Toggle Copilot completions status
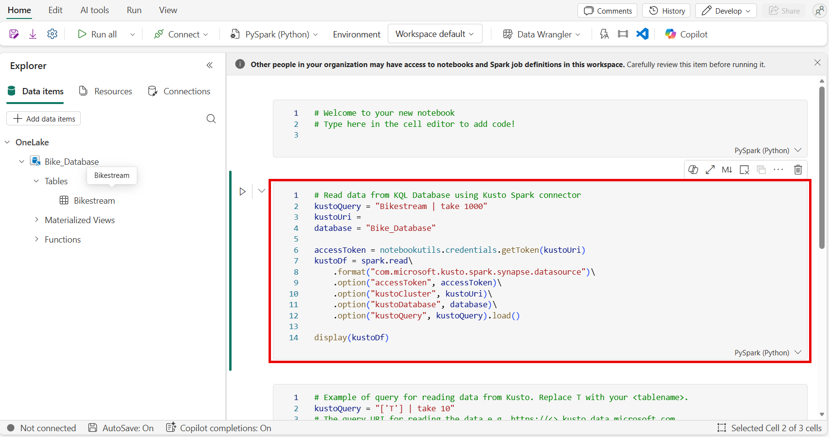 (x=219, y=428)
